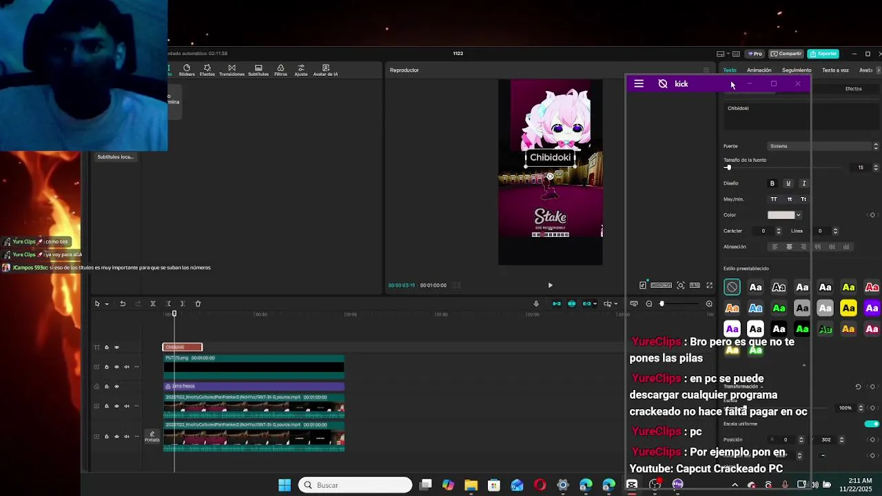The height and width of the screenshot is (496, 882).
Task: Play the preview in the Reproductor
Action: pos(550,285)
